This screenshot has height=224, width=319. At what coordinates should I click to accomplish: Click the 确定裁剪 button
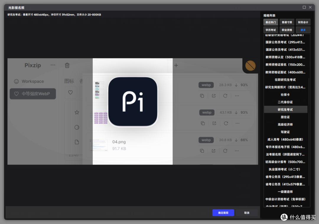tap(223, 212)
